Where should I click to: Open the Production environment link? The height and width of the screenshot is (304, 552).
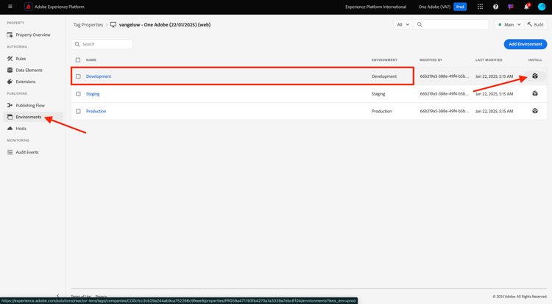coord(96,111)
